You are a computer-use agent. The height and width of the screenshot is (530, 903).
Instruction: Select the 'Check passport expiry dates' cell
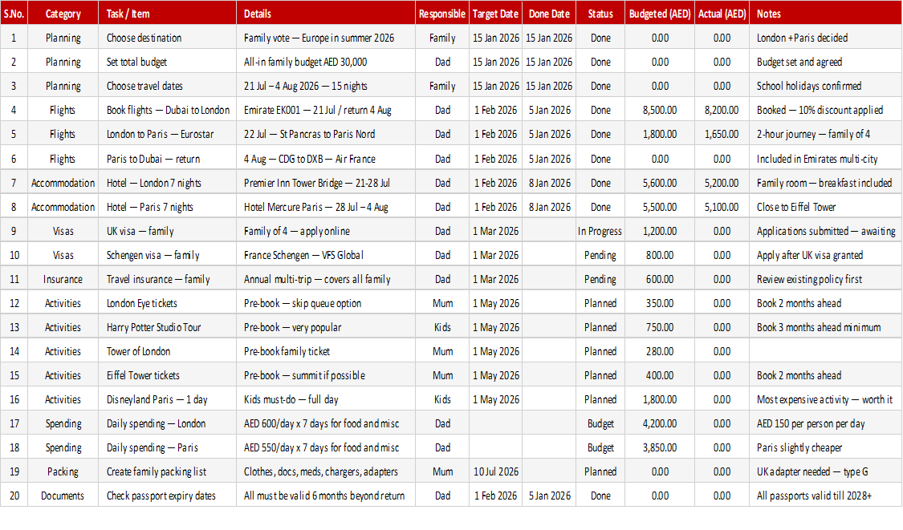[167, 496]
